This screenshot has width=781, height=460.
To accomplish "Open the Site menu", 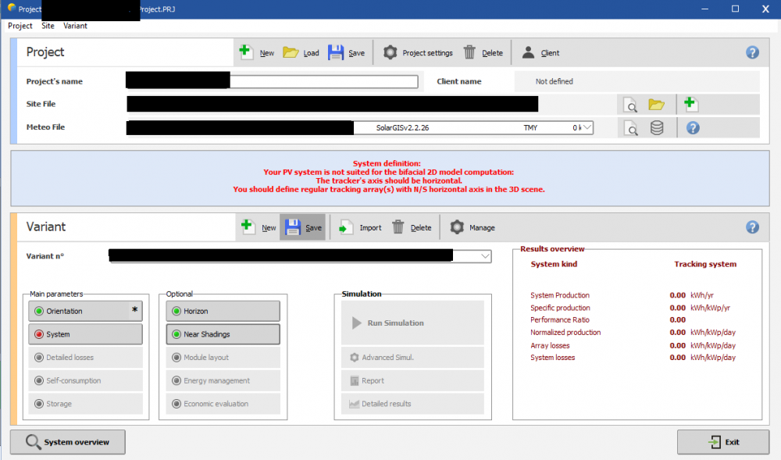I will (48, 26).
